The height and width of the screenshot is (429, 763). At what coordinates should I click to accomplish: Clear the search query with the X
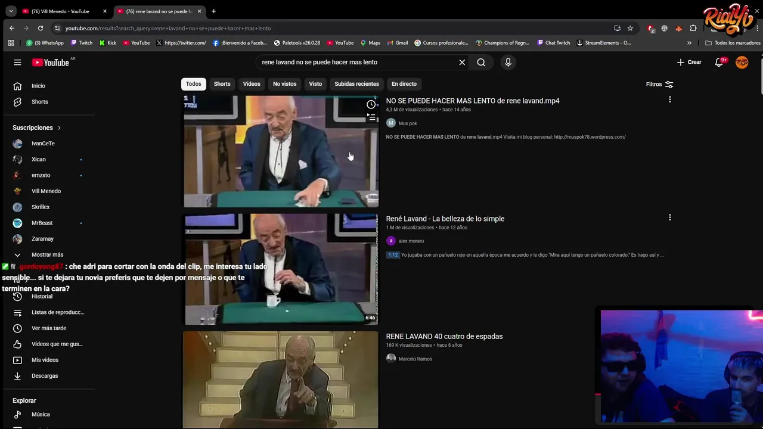[x=462, y=62]
